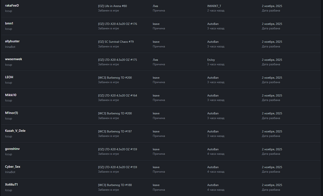
Task: Open the SC Survival Chaos #79 game
Action: point(116,42)
